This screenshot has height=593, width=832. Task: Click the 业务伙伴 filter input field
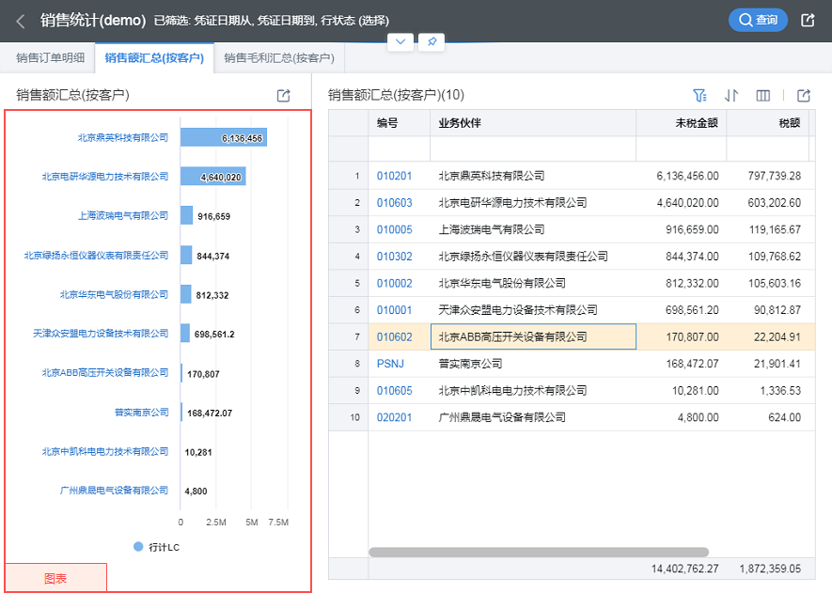coord(532,149)
